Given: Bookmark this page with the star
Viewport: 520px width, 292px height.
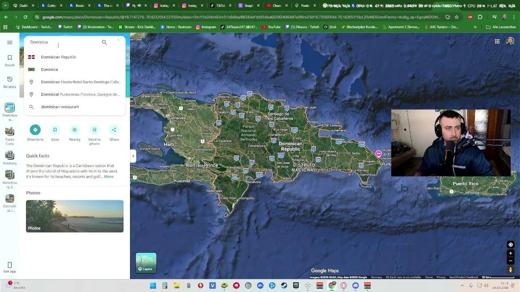Looking at the screenshot, I should (x=457, y=17).
